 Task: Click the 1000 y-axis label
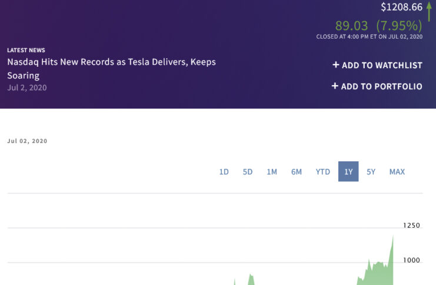(x=411, y=260)
